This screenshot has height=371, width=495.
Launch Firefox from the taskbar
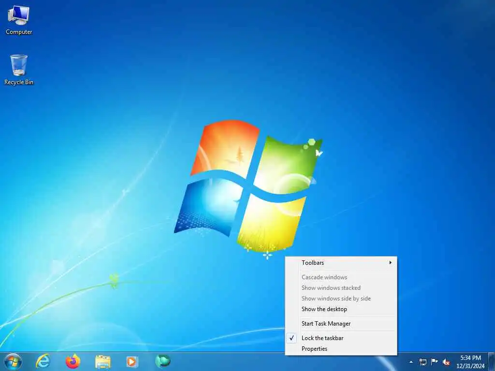(x=73, y=361)
